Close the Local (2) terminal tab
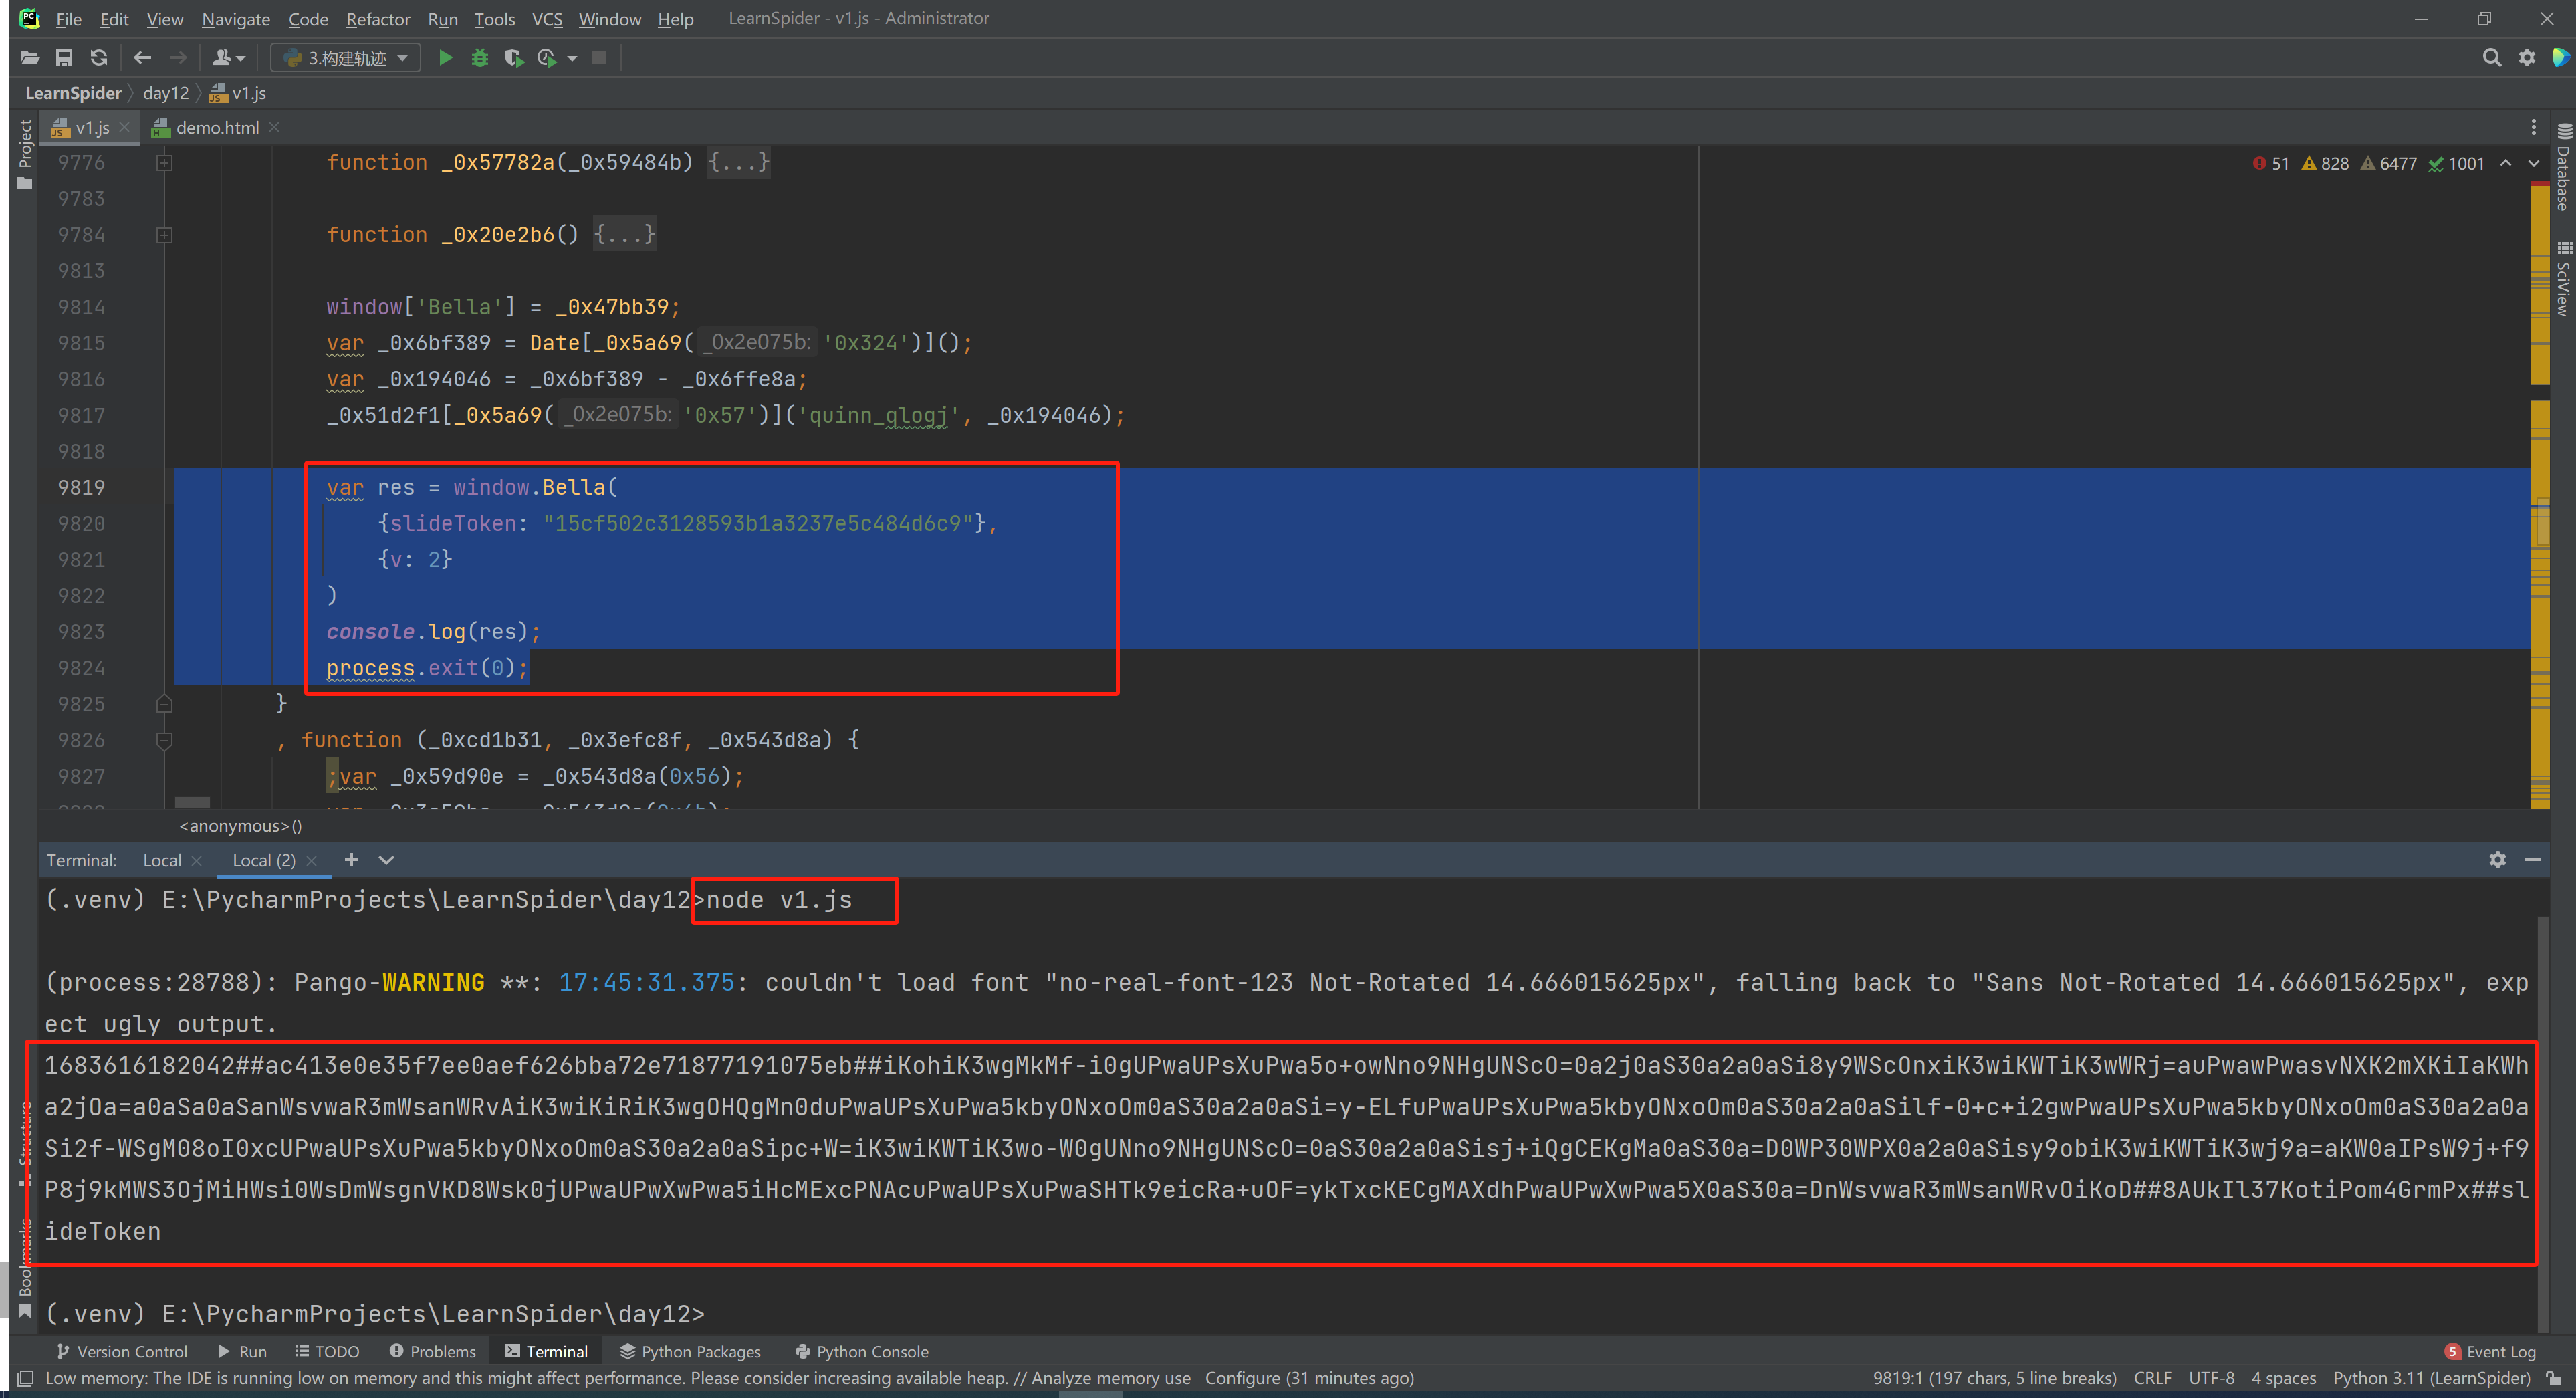Viewport: 2576px width, 1398px height. (311, 861)
